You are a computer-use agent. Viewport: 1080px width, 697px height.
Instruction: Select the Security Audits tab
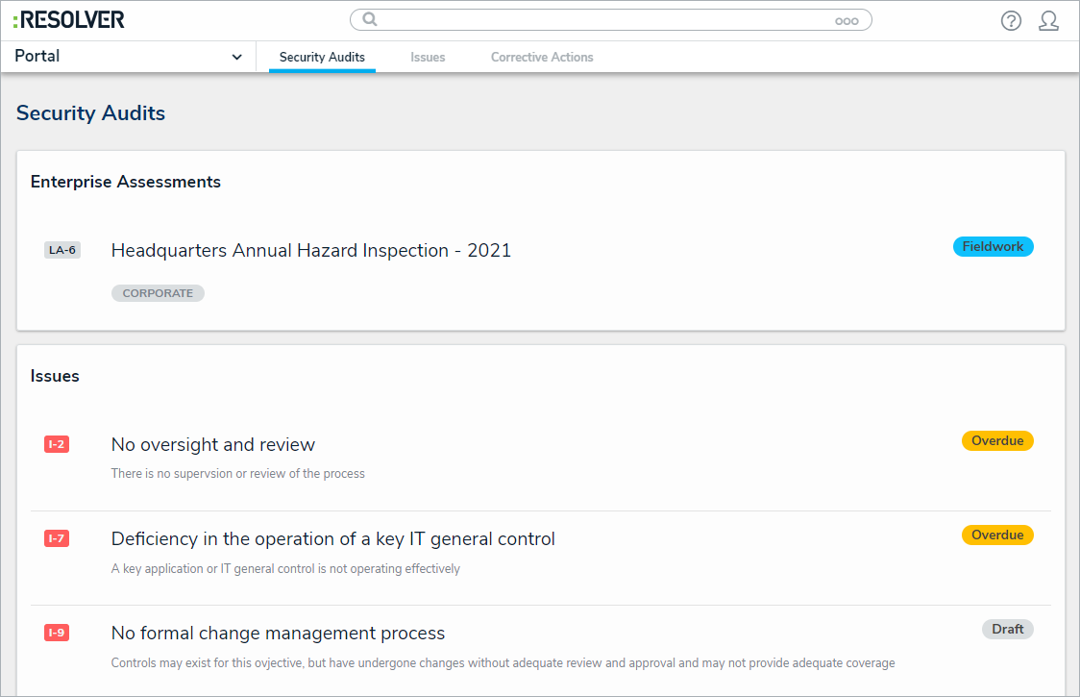click(x=322, y=58)
